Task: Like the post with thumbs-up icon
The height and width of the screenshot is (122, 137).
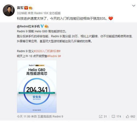Action: click(x=127, y=117)
